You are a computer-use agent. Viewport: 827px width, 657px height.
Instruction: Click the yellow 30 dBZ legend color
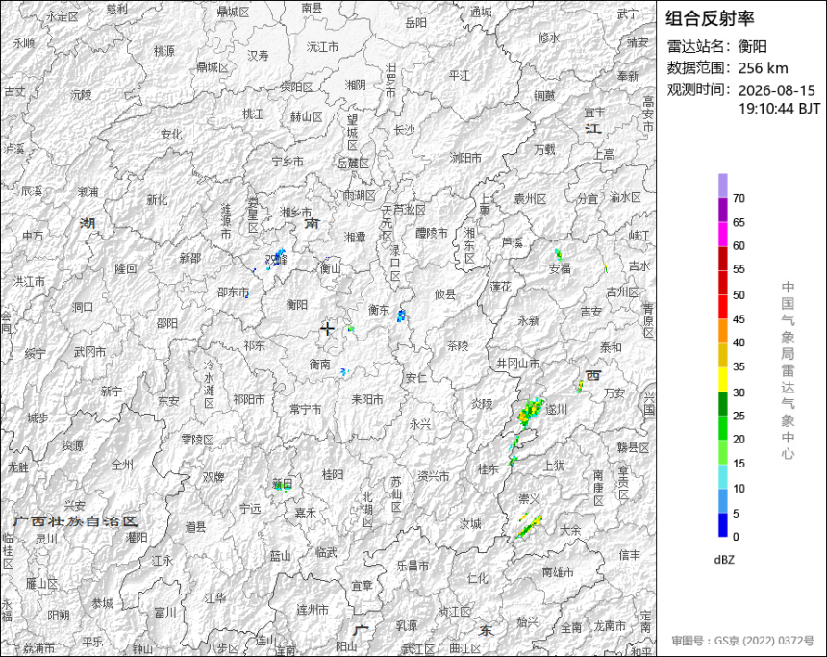click(722, 379)
